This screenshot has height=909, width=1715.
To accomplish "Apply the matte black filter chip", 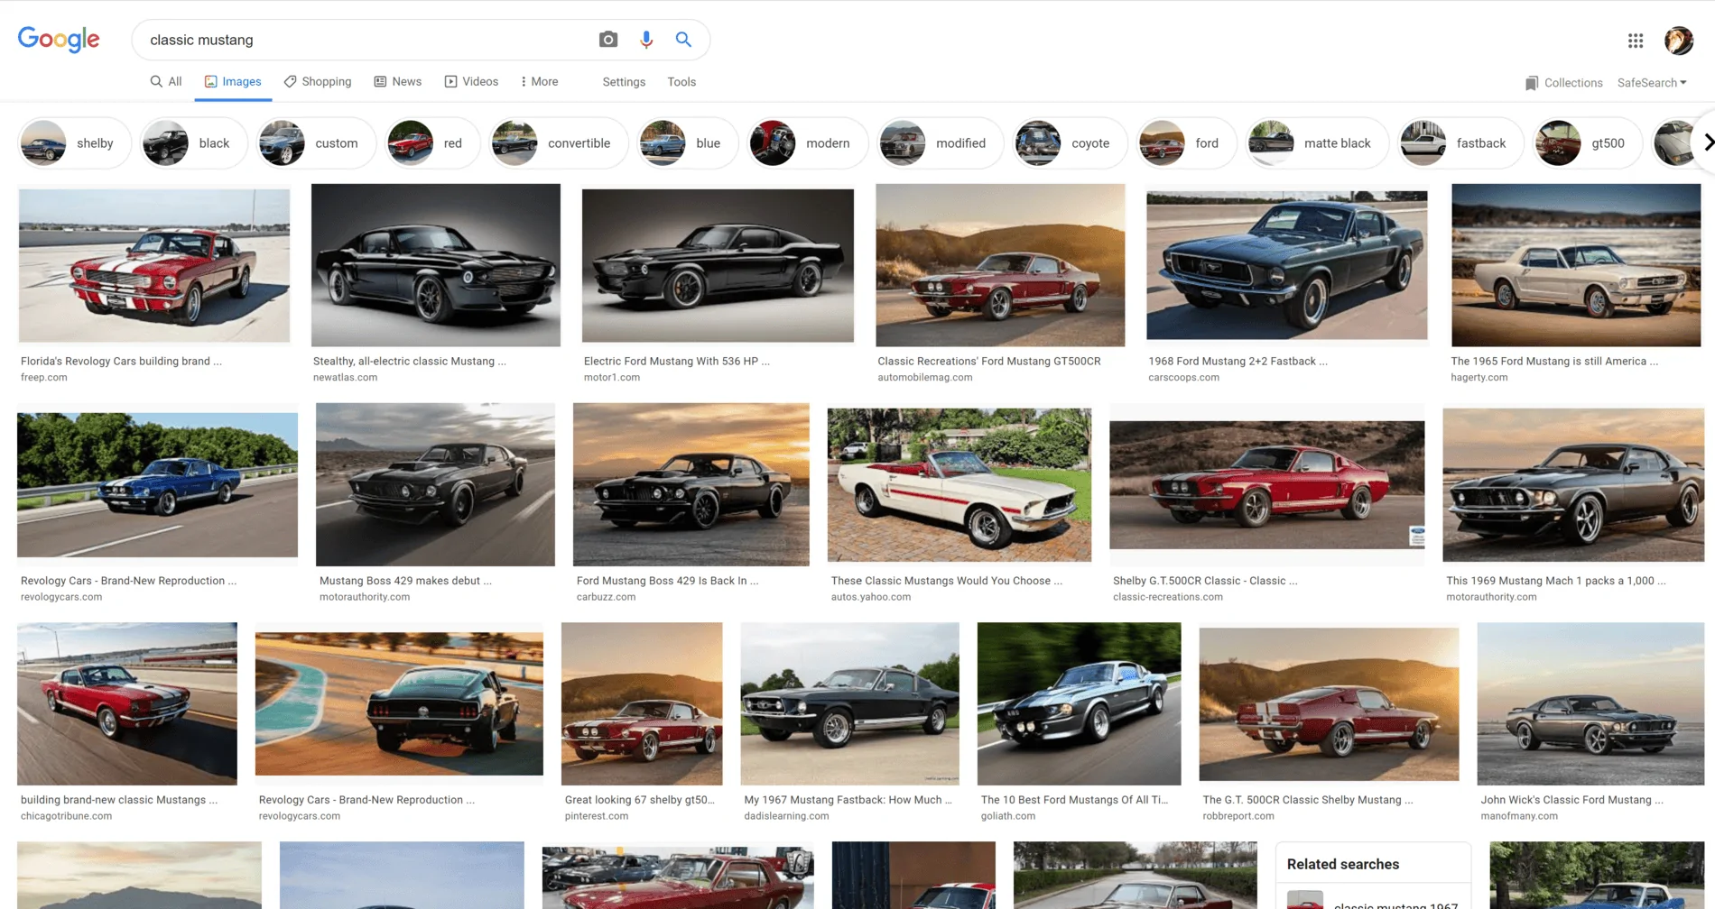I will tap(1318, 143).
